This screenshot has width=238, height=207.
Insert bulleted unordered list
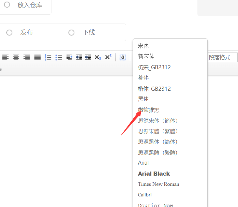(59, 57)
